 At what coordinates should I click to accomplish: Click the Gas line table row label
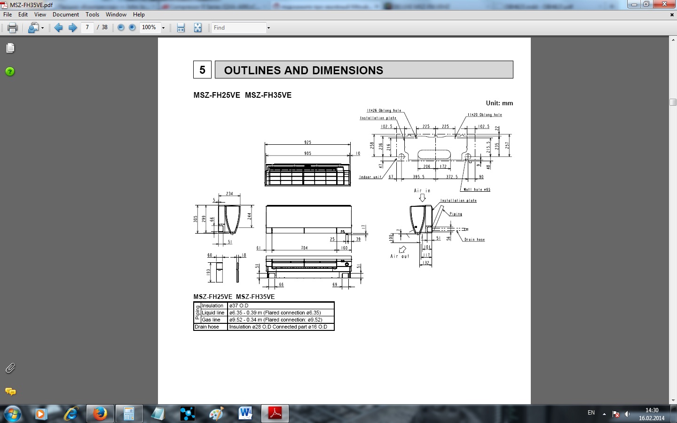211,320
